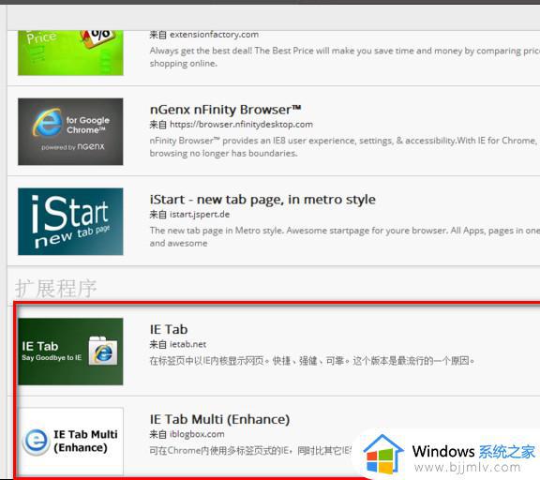This screenshot has height=480, width=540.
Task: Click the iblogbox.com source link
Action: click(197, 434)
